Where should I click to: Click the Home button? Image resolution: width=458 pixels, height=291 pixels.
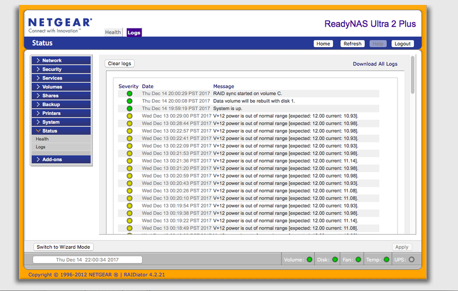coord(323,44)
